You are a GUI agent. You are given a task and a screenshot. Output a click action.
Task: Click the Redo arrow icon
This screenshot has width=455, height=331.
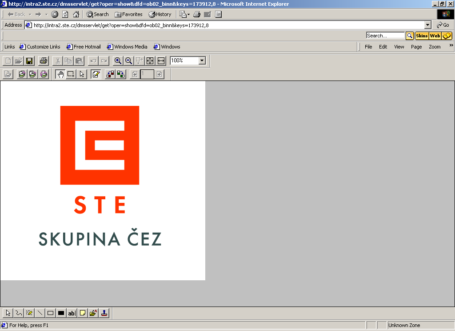pyautogui.click(x=104, y=61)
